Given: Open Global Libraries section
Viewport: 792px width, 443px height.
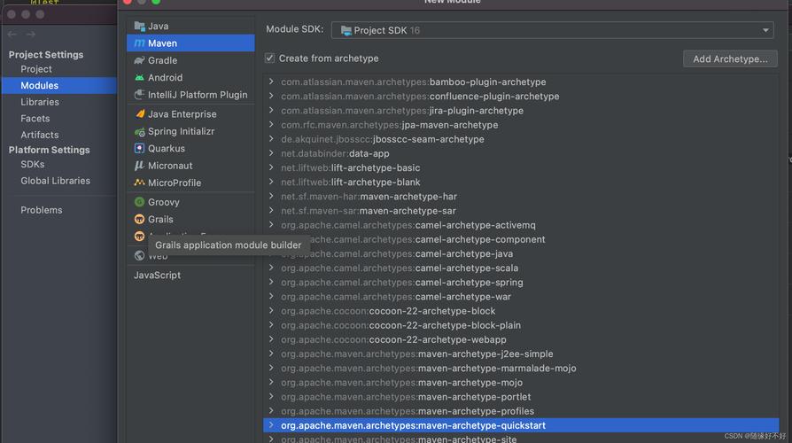Looking at the screenshot, I should click(x=56, y=181).
